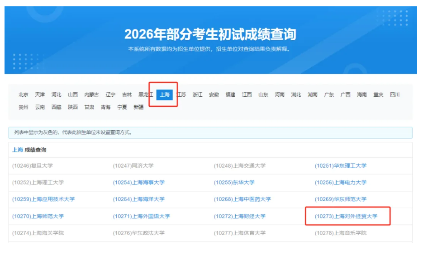Screen dimensions: 423x255
Task: Open (10251)华东理工大学 score query link
Action: point(341,166)
